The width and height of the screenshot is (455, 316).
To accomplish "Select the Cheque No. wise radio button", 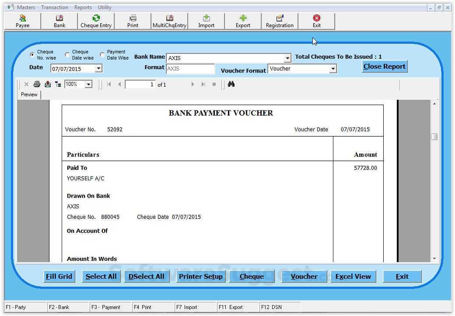I will pyautogui.click(x=32, y=54).
